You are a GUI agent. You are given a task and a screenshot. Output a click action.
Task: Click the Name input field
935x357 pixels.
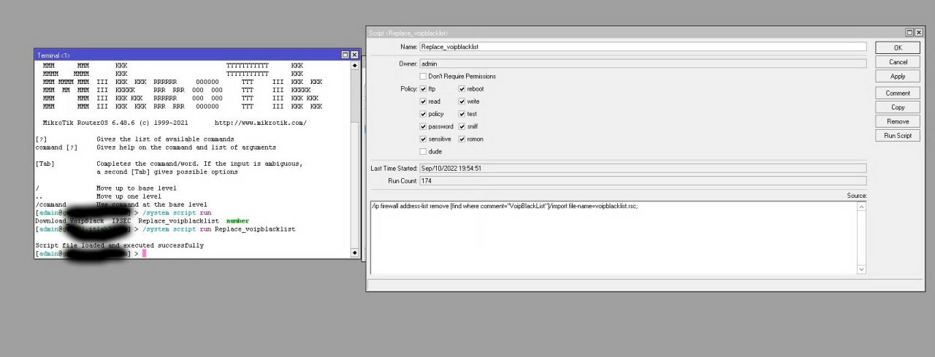[643, 47]
